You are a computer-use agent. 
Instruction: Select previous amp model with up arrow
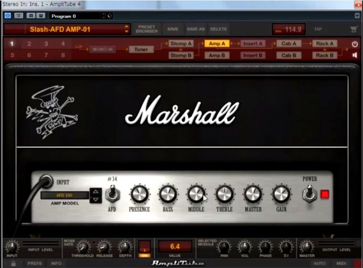pyautogui.click(x=96, y=192)
